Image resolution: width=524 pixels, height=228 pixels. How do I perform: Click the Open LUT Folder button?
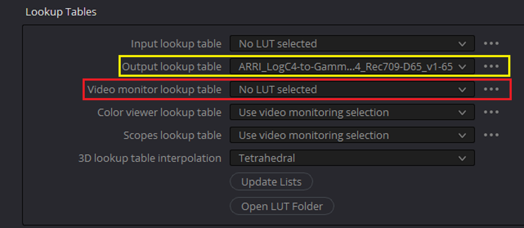282,206
